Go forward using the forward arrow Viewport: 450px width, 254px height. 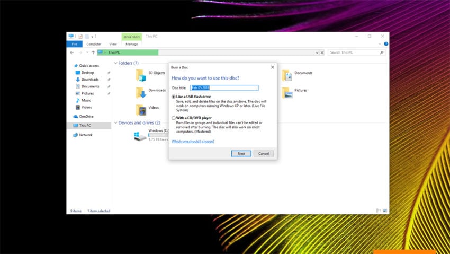pos(80,52)
